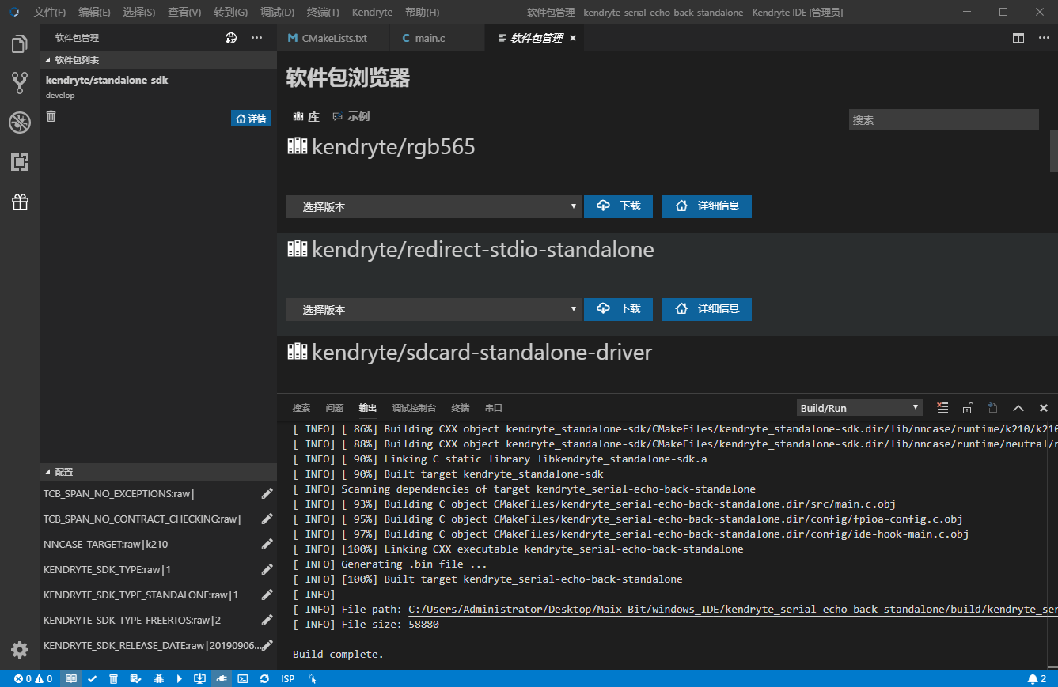Download the kendryte/rgb565 package
Viewport: 1058px width, 687px height.
[618, 206]
